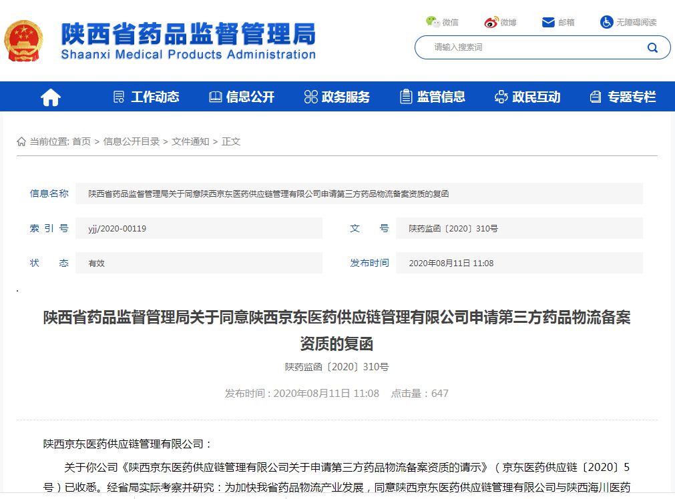
Task: Click the search input field
Action: coord(542,47)
